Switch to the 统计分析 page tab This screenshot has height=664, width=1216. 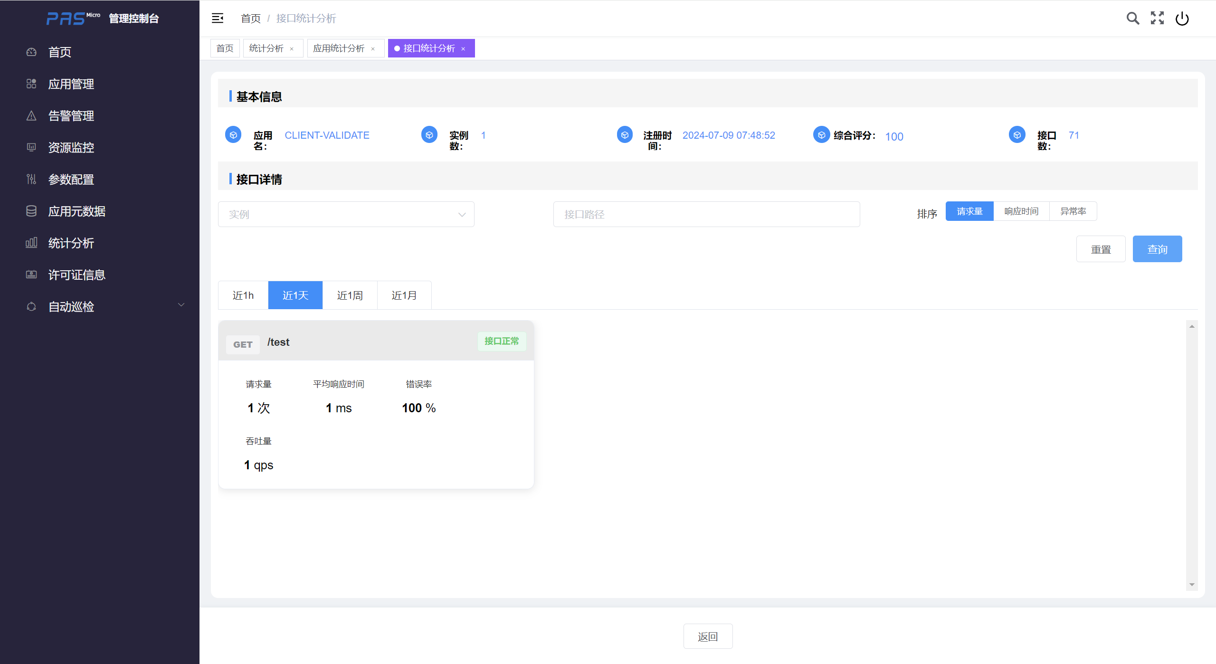coord(266,48)
